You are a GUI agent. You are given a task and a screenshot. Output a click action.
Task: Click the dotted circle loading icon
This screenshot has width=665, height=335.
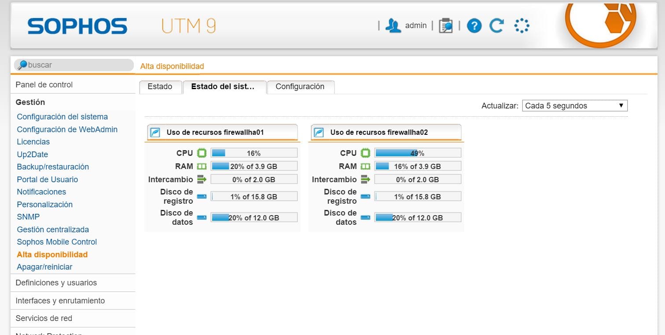pyautogui.click(x=522, y=26)
